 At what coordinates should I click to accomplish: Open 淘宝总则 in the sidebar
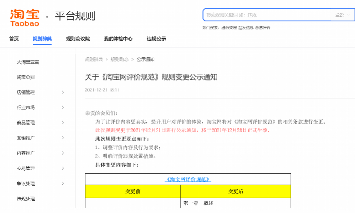point(26,77)
